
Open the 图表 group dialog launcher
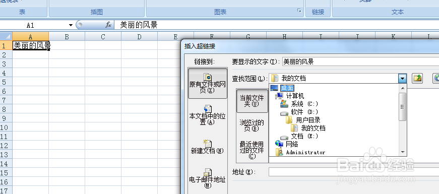pyautogui.click(x=299, y=11)
